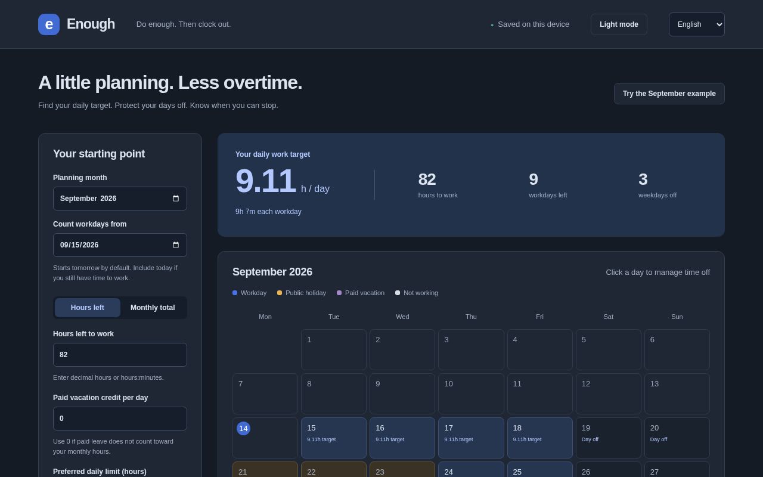The height and width of the screenshot is (477, 763).
Task: Click calendar day 2
Action: point(402,349)
